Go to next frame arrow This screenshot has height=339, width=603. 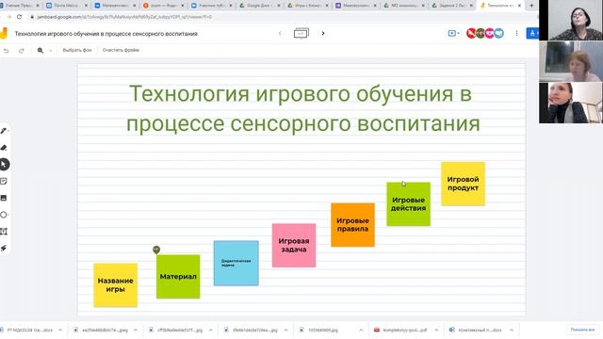[x=323, y=34]
